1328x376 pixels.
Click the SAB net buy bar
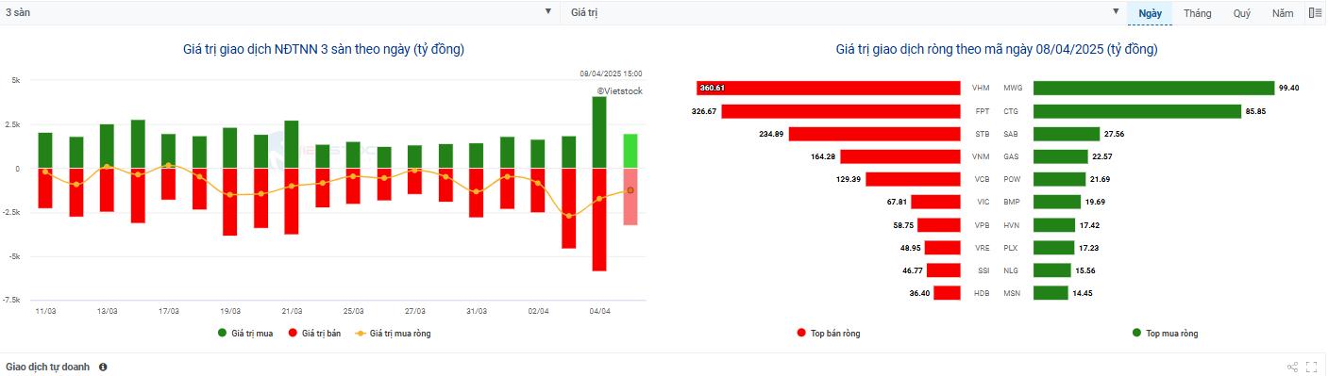tap(1067, 134)
